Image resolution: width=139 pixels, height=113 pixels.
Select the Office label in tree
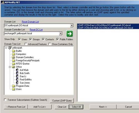pyautogui.click(x=19, y=67)
